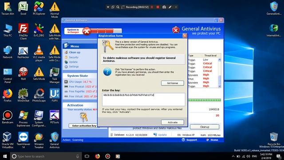
Task: Open the EvO_DBG desktop icon
Action: (x=39, y=30)
